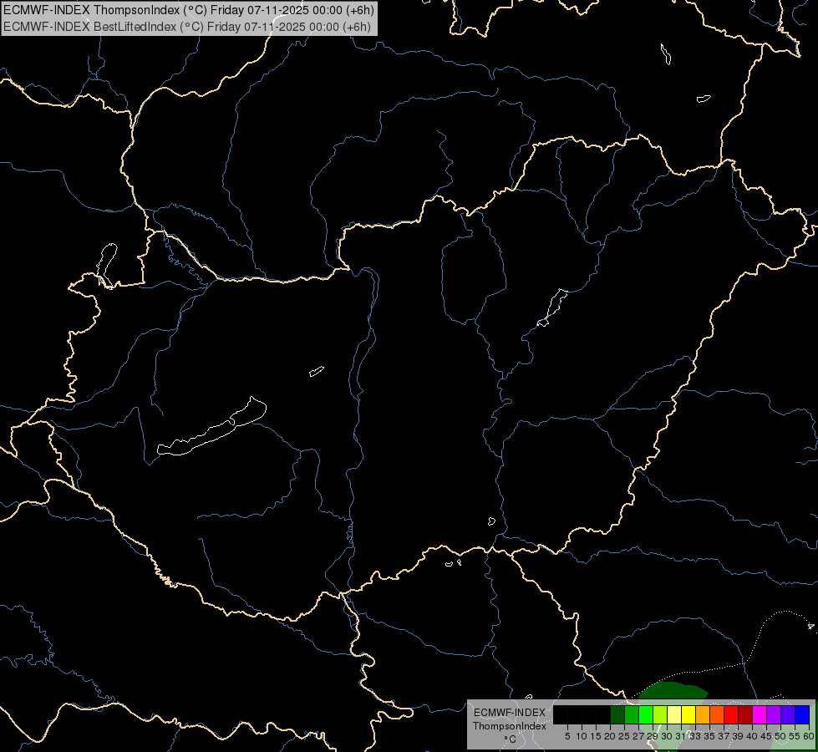818x752 pixels.
Task: Click the legend tick value "5"
Action: [567, 736]
